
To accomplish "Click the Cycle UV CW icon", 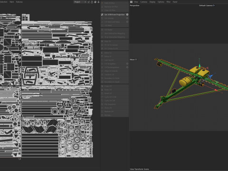I will click(102, 101).
